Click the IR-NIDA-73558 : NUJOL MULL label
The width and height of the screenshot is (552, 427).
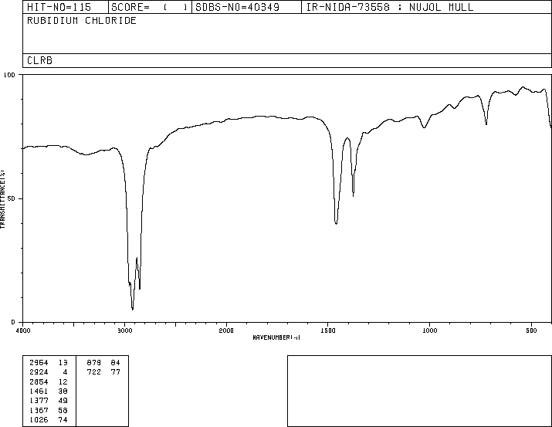point(390,7)
